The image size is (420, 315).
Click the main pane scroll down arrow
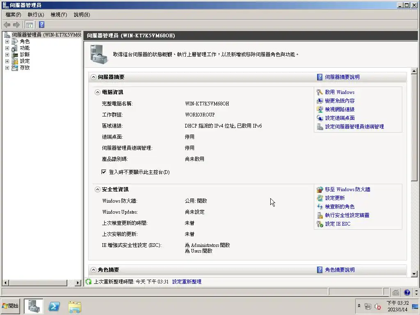click(x=414, y=274)
